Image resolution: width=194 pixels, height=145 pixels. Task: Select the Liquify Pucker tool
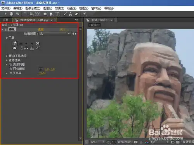[x=38, y=43]
